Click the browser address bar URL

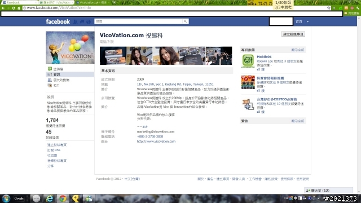(59, 8)
